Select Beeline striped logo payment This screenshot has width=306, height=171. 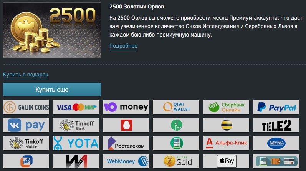pos(226,125)
